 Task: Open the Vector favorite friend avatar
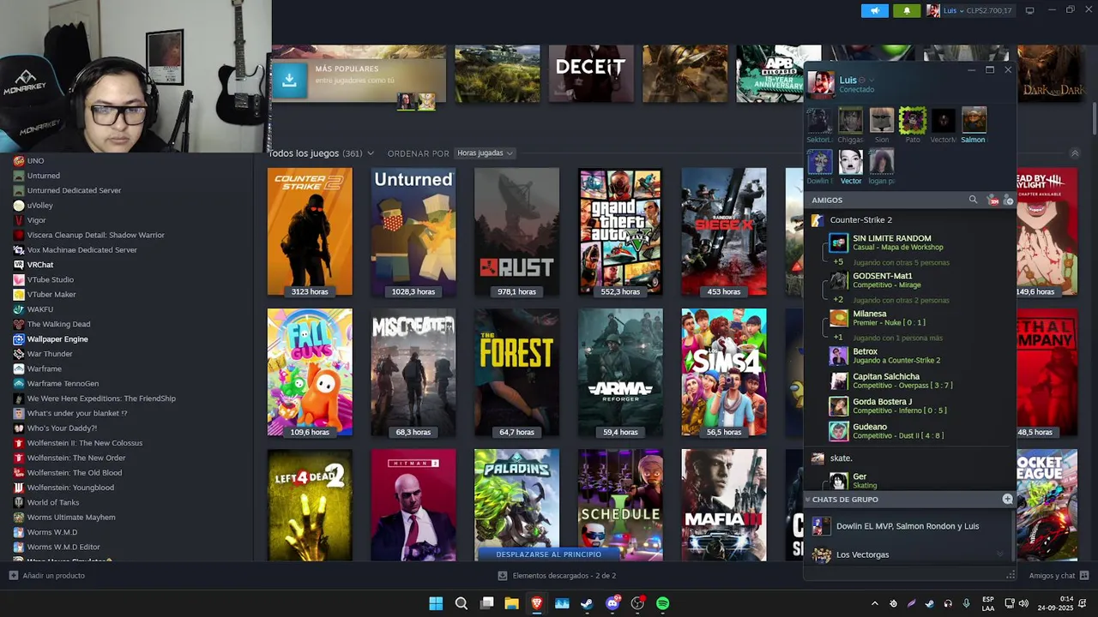coord(851,162)
